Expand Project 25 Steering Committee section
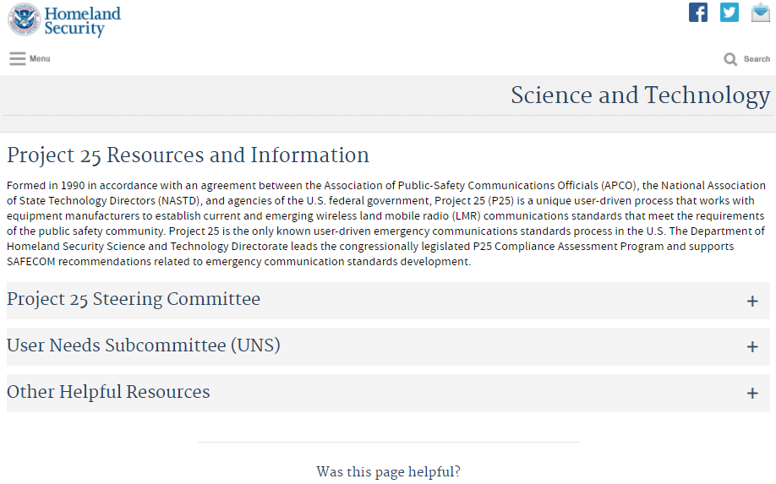This screenshot has height=484, width=776. click(388, 301)
